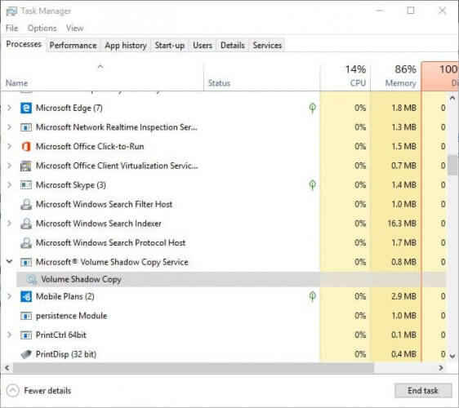Expand the Microsoft Edge (7) group
Screen dimensions: 459x408
(9, 108)
